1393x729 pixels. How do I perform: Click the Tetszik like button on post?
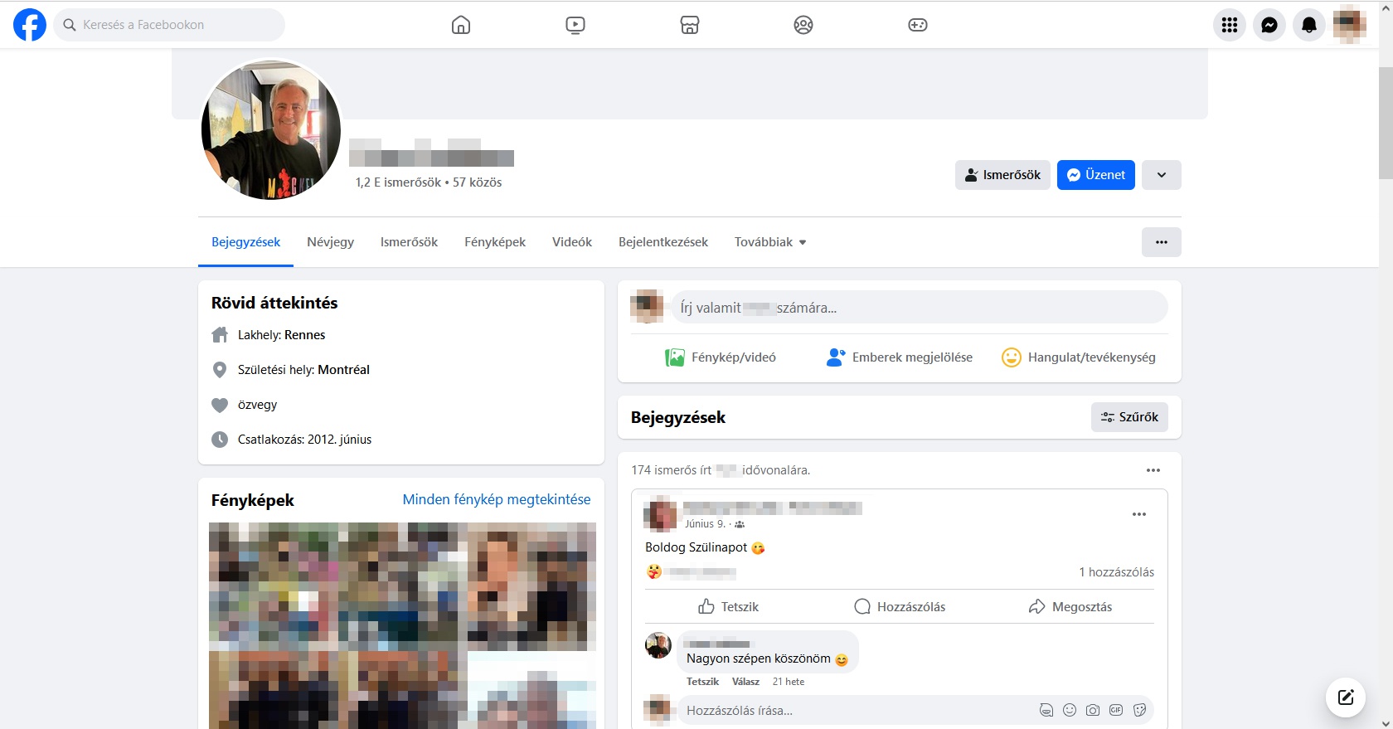pyautogui.click(x=729, y=607)
